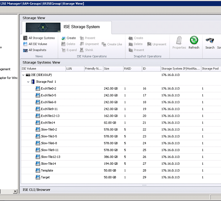The width and height of the screenshot is (221, 201).
Task: Sort by the LUN column header
Action: (x=75, y=69)
